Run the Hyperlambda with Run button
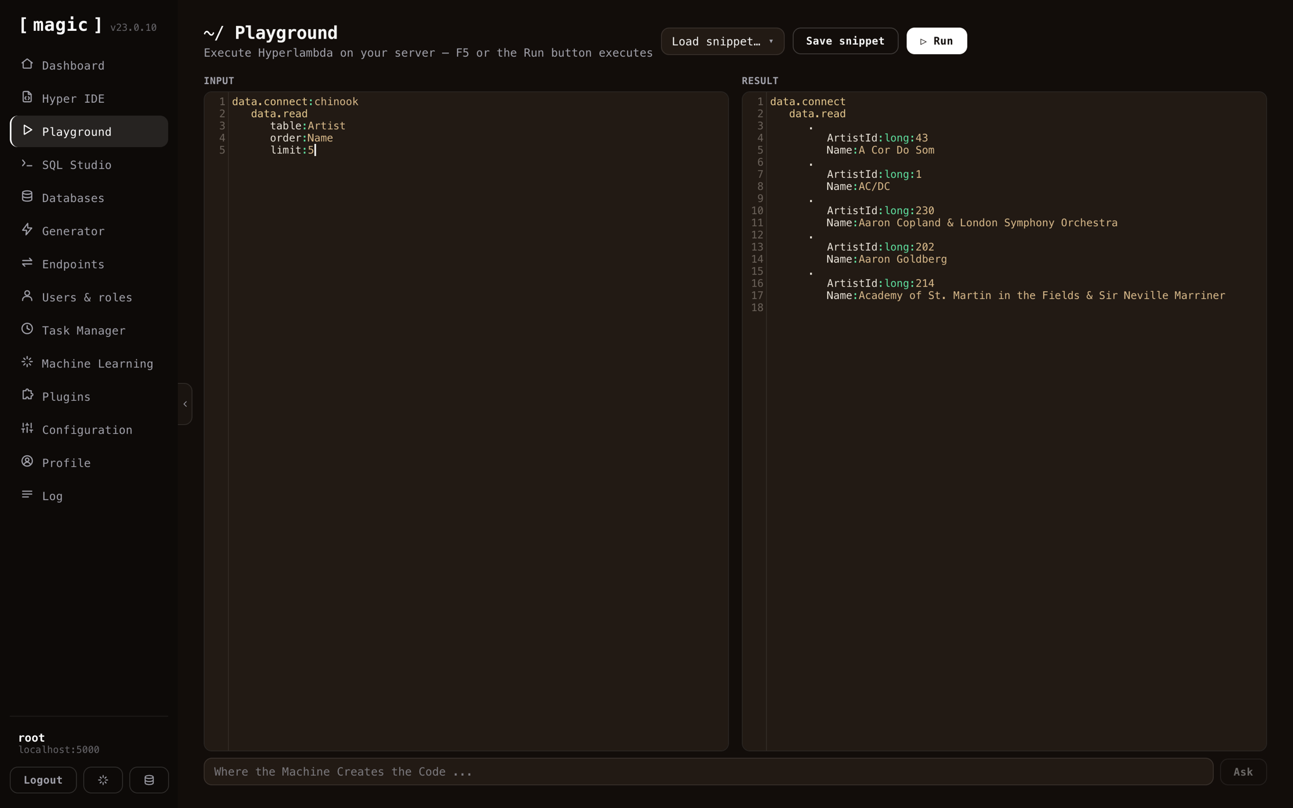Image resolution: width=1293 pixels, height=808 pixels. point(936,41)
